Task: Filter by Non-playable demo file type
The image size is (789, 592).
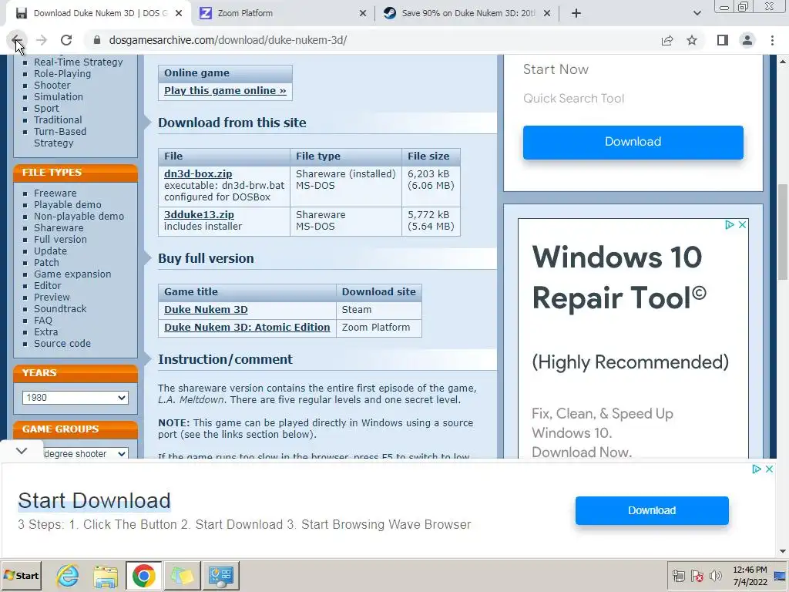Action: [x=79, y=217]
